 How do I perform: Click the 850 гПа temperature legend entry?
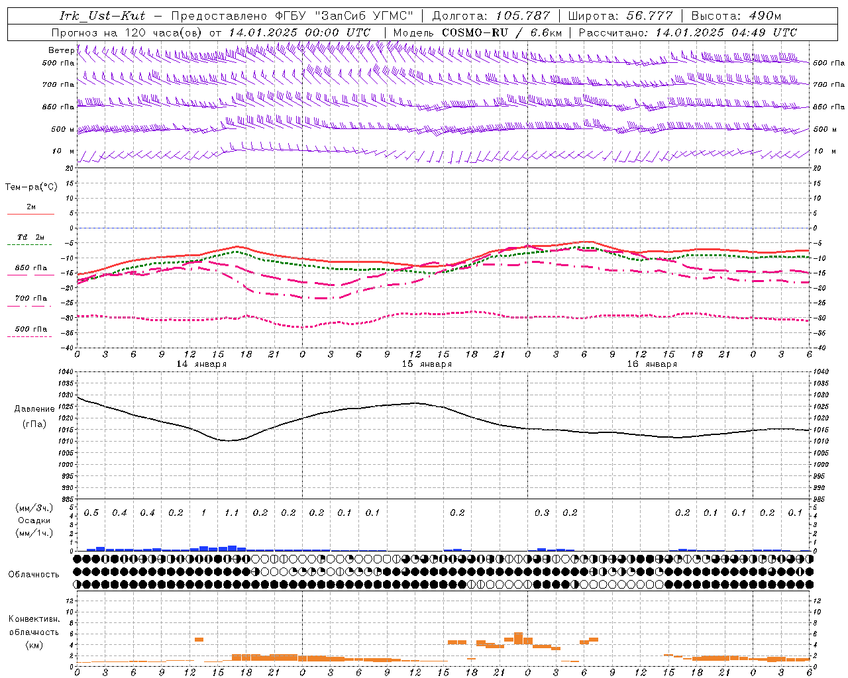click(31, 268)
